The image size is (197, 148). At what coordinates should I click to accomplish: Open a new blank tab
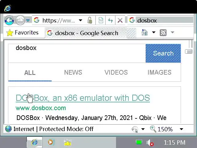tap(131, 33)
